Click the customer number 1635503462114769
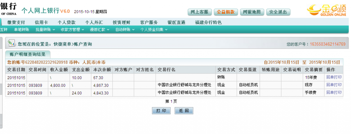 click(x=327, y=44)
